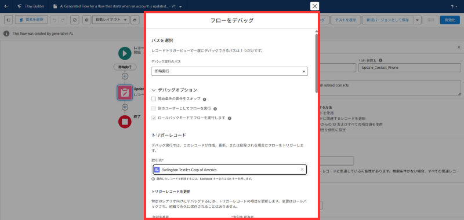Click the circle-slash icon in the toolbar
This screenshot has width=464, height=220.
[x=75, y=20]
